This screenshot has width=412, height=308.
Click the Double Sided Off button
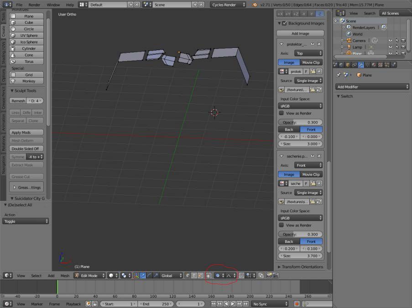tap(26, 149)
